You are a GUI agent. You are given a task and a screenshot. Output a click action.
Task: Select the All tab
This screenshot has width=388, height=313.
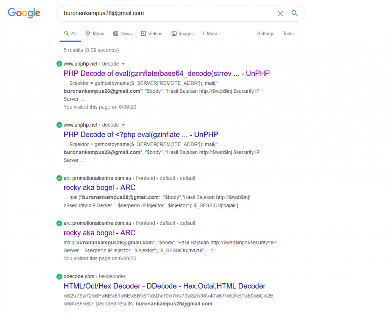(70, 34)
